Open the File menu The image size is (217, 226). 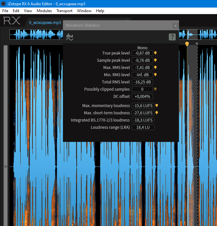click(5, 11)
